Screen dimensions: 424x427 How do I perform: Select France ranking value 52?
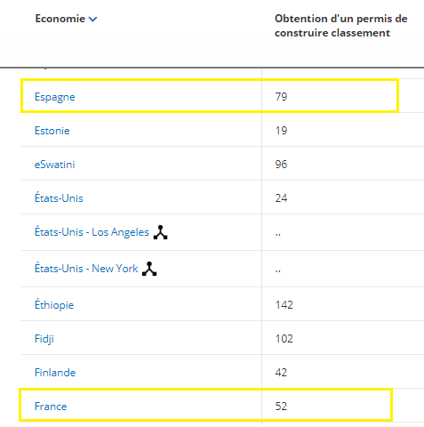coord(281,407)
